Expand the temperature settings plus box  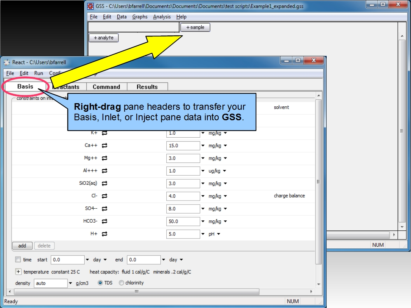(x=18, y=272)
